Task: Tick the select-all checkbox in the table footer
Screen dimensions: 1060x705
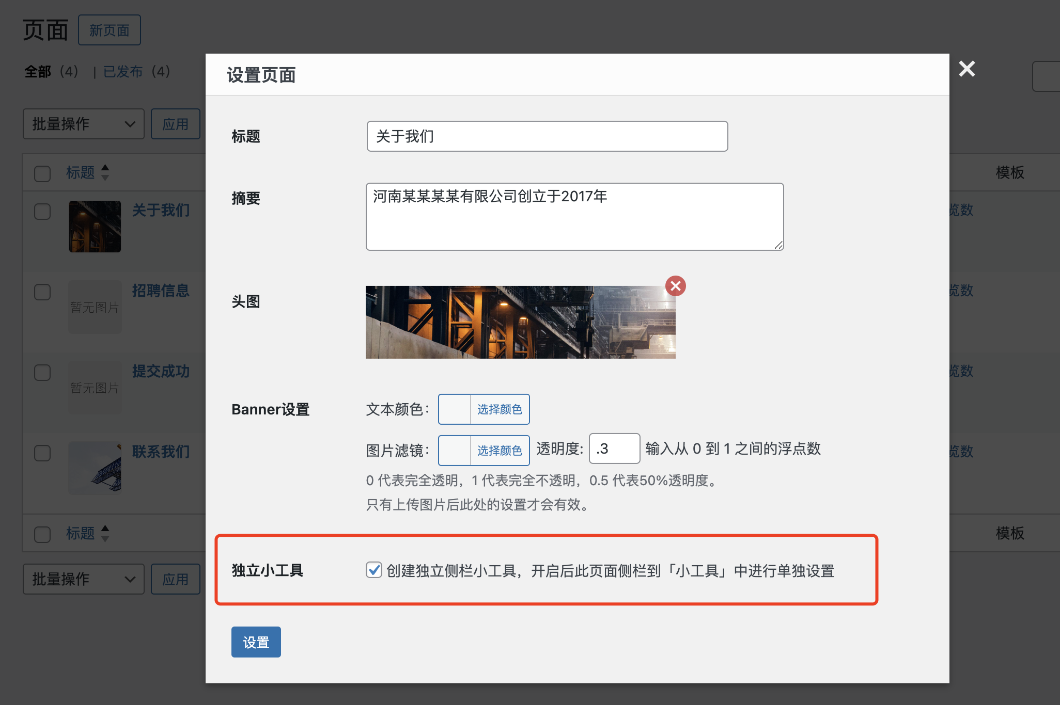Action: tap(42, 534)
